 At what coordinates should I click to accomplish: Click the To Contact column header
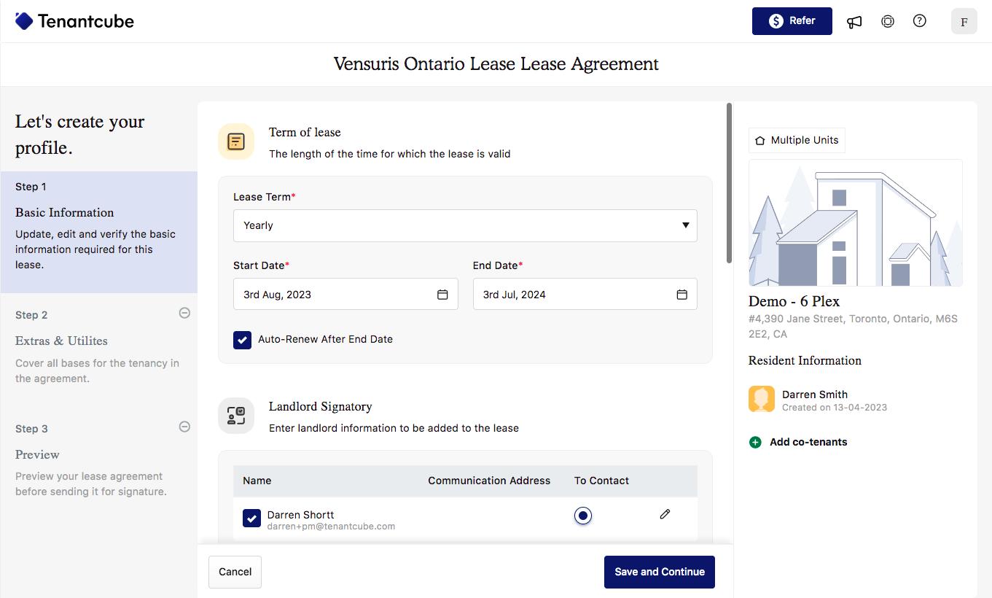601,481
